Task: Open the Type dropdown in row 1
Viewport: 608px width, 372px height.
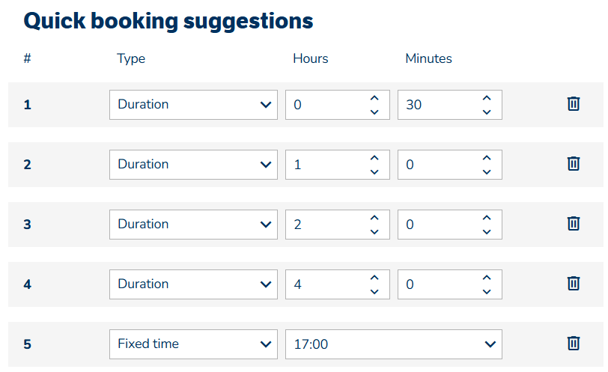Action: tap(193, 105)
